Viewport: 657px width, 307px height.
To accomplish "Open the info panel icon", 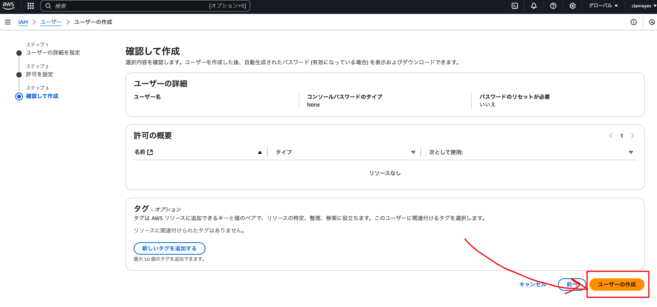I will click(x=634, y=22).
